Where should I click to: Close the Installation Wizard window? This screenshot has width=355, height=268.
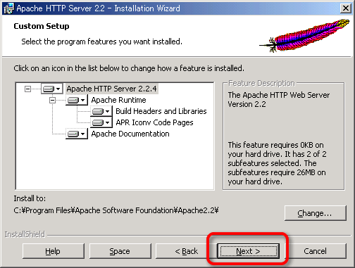point(346,8)
